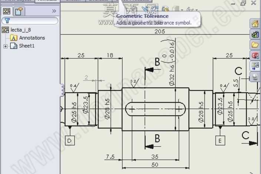Expand the hidden manager tabs chevron

pos(54,11)
